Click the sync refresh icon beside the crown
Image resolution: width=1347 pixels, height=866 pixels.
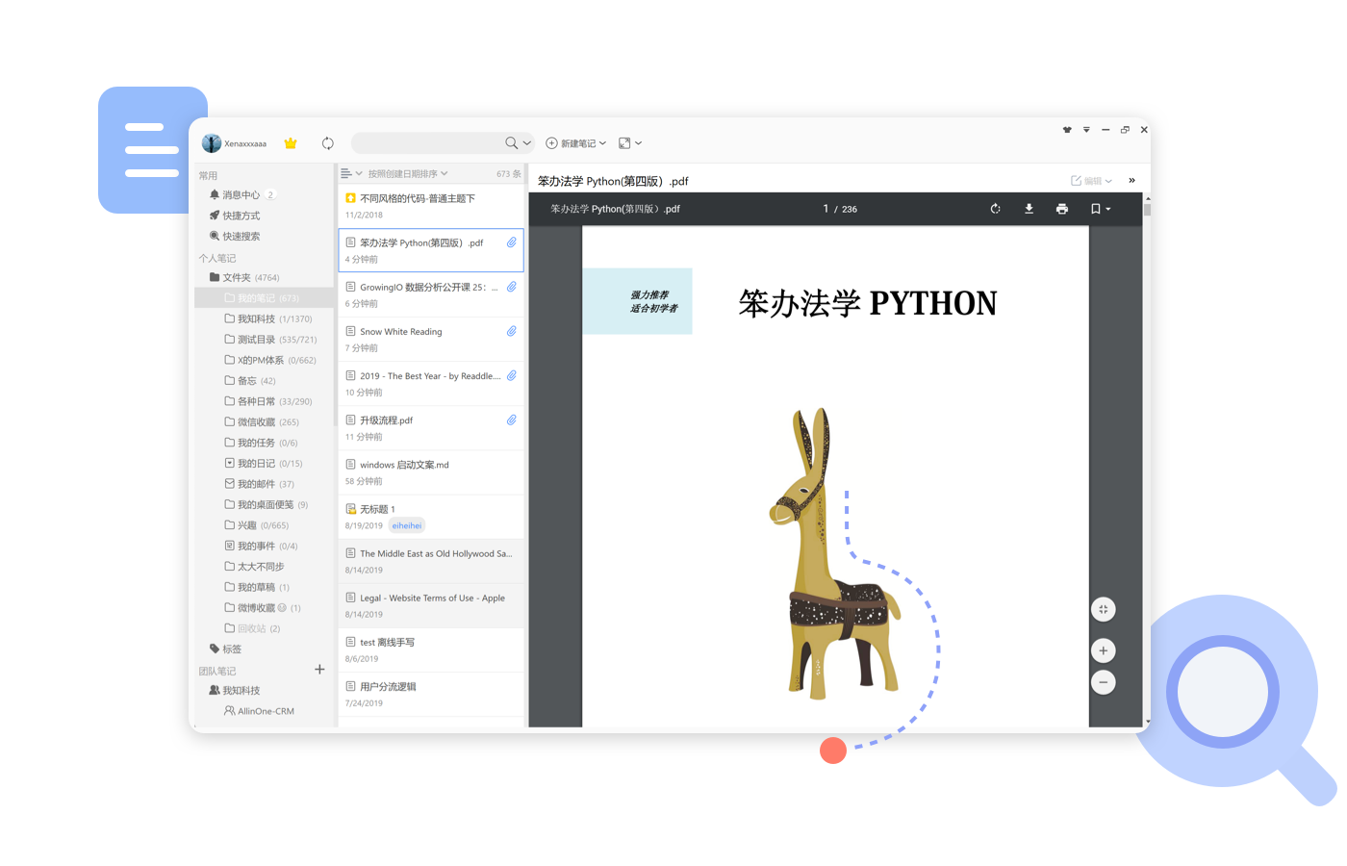pyautogui.click(x=328, y=142)
